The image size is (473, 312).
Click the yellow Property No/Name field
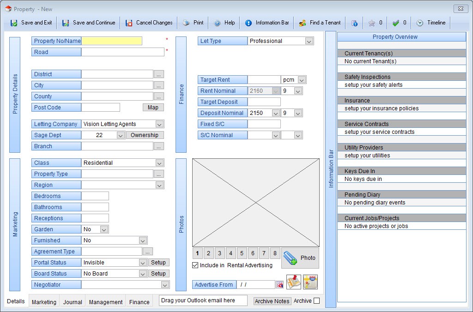tap(112, 41)
